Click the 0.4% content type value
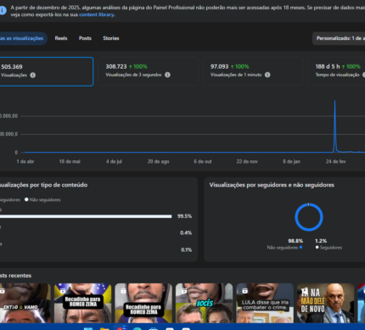The image size is (365, 330). (x=186, y=233)
